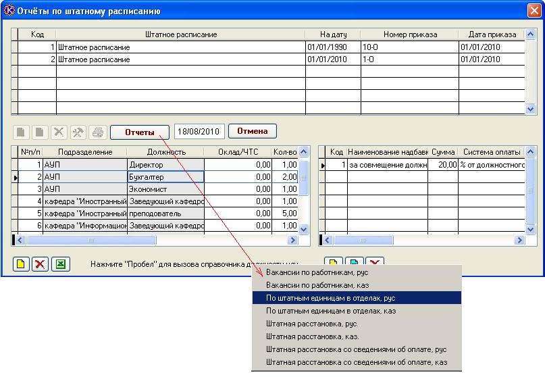This screenshot has width=545, height=377.
Task: Click the allowances table horizontal scrollbar thumb
Action: coord(363,241)
